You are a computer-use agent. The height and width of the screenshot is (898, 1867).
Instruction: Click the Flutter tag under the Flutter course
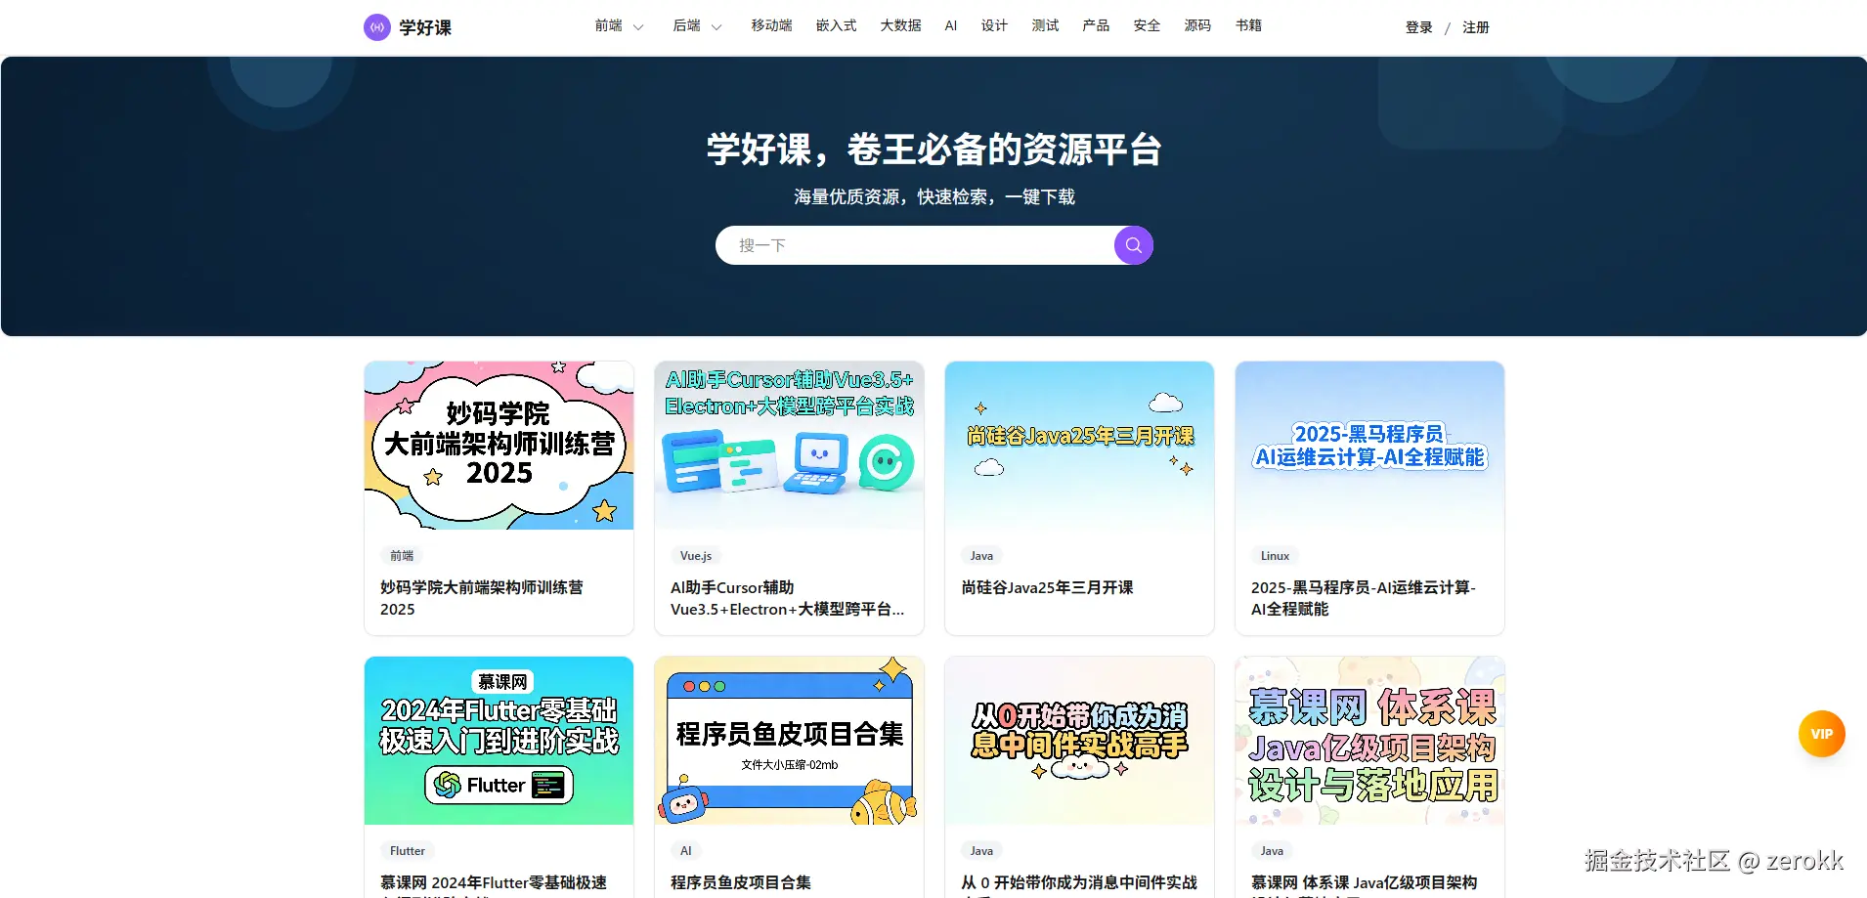click(408, 851)
